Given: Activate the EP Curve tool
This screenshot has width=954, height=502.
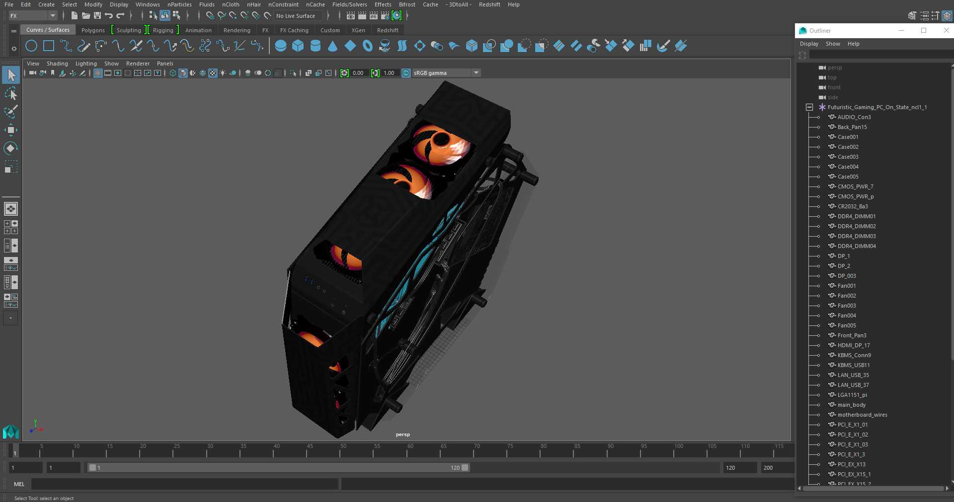Looking at the screenshot, I should click(x=66, y=46).
